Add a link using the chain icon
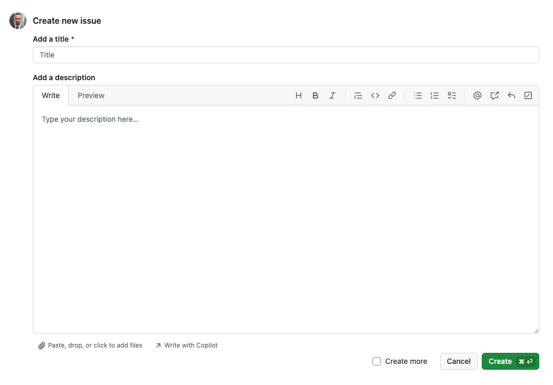This screenshot has width=553, height=385. point(392,95)
